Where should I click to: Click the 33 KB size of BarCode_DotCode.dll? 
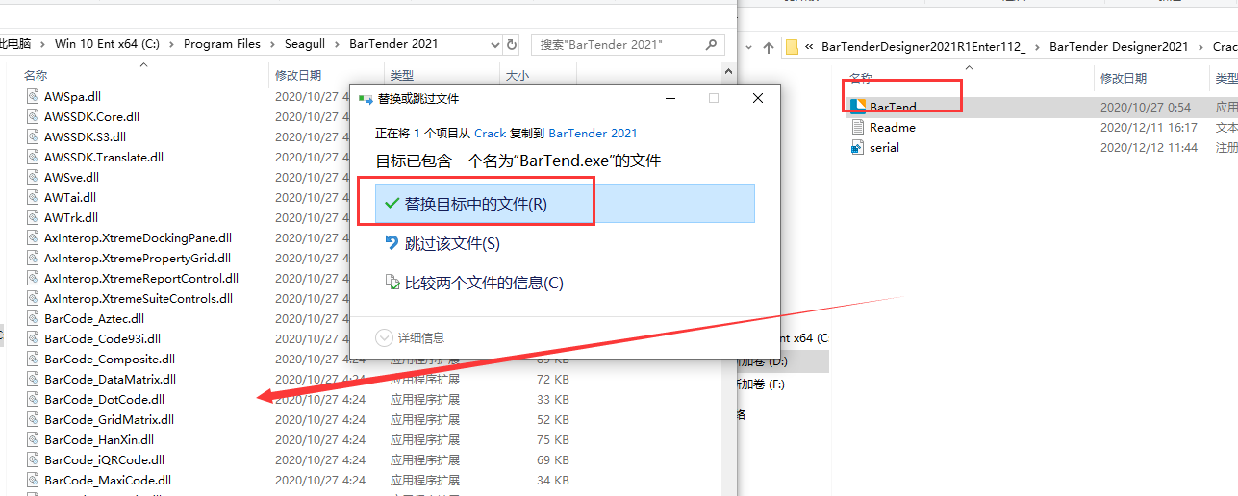pyautogui.click(x=553, y=399)
